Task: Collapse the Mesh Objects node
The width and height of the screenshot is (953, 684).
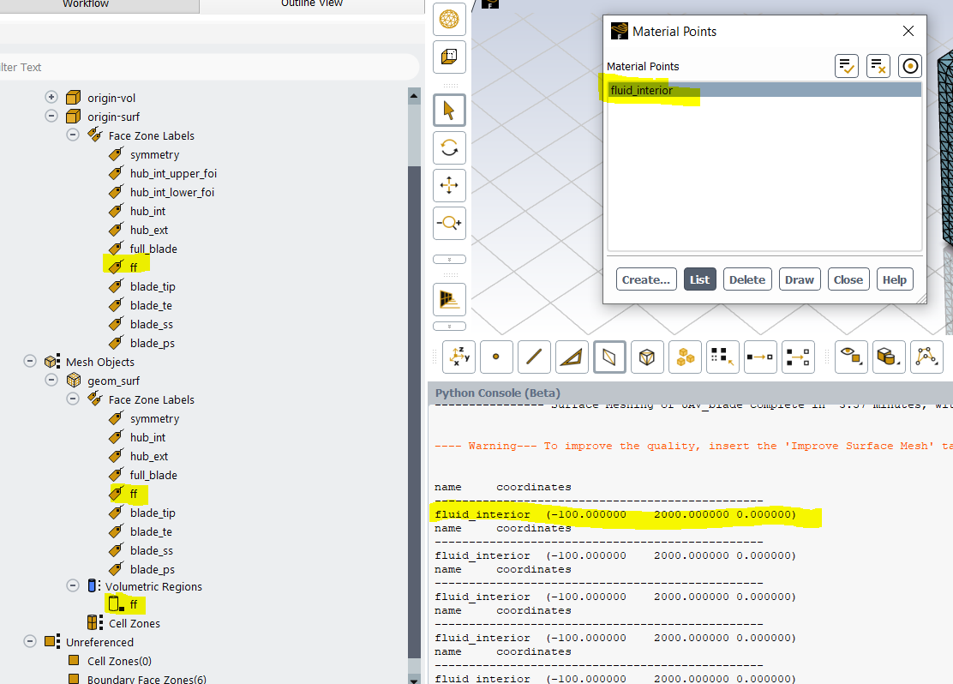Action: coord(30,361)
